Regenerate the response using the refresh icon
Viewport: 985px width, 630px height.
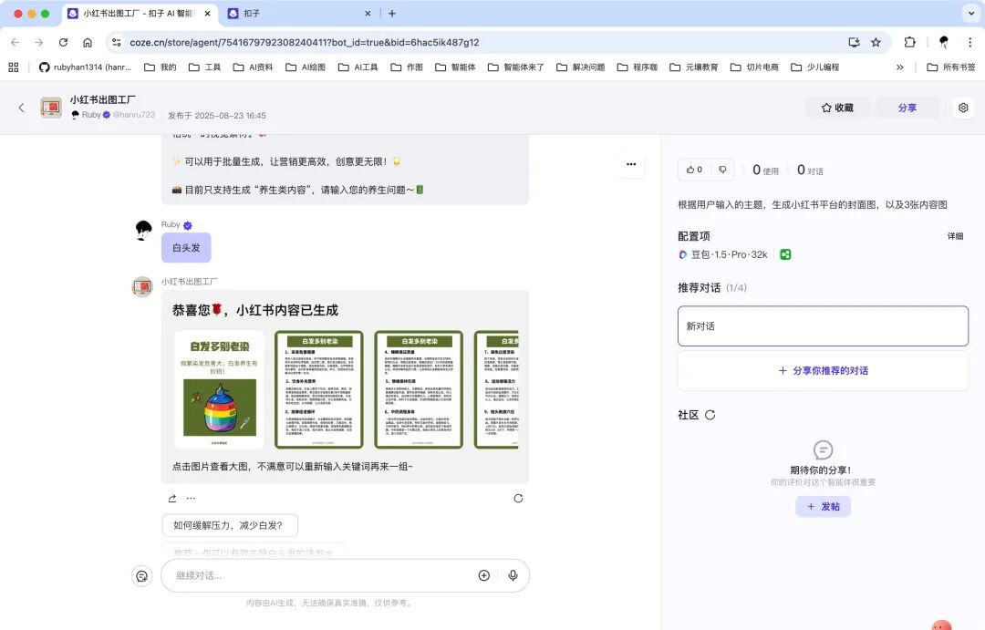(x=518, y=499)
